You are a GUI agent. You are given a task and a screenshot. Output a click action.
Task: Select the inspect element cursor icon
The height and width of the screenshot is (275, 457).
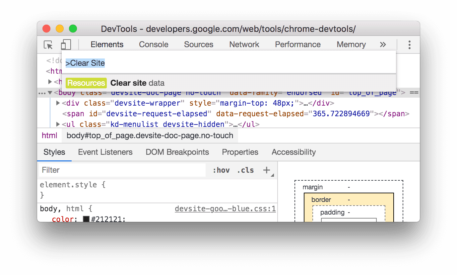[48, 44]
